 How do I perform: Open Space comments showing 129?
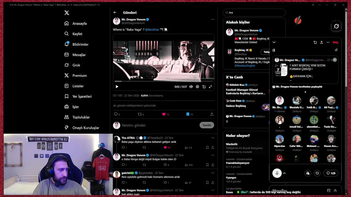click(331, 173)
